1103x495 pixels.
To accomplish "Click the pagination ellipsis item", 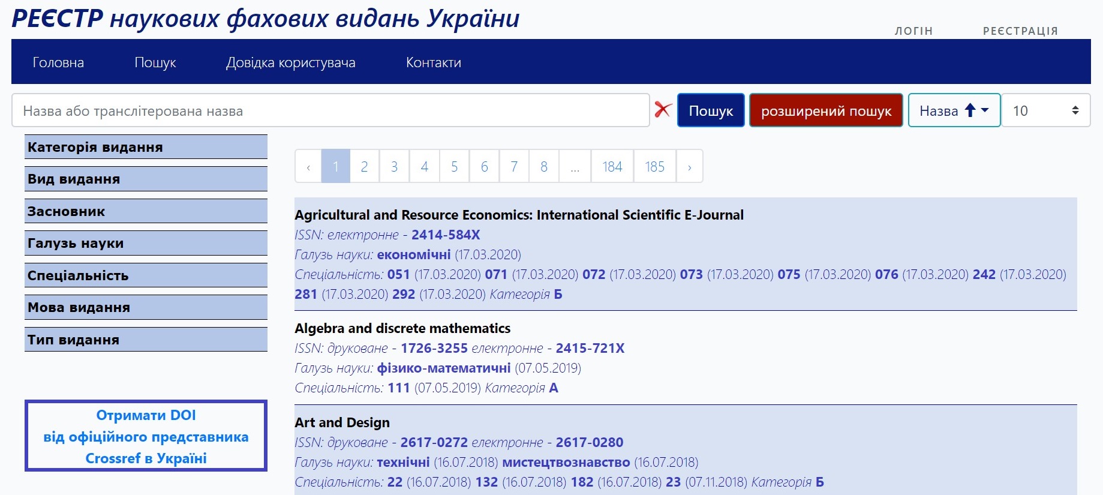I will coord(575,166).
